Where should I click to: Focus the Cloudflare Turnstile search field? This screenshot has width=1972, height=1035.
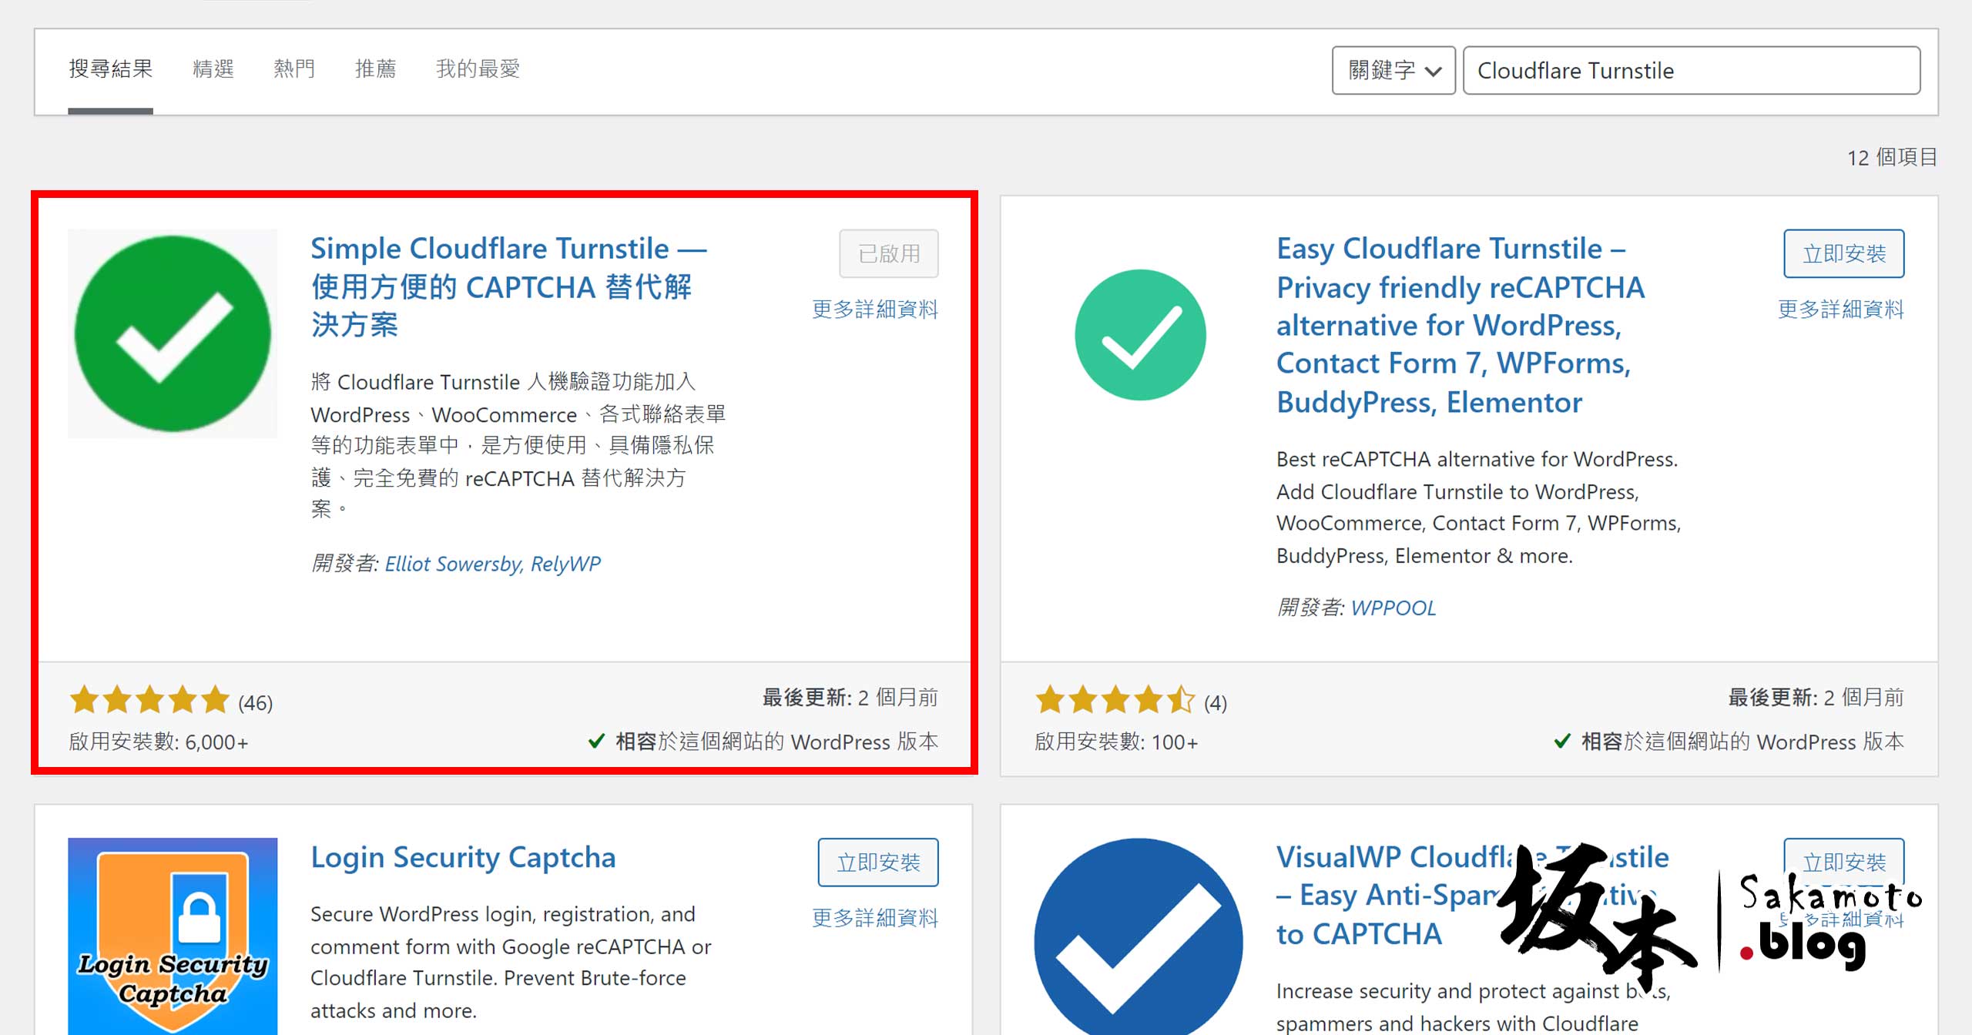coord(1691,70)
